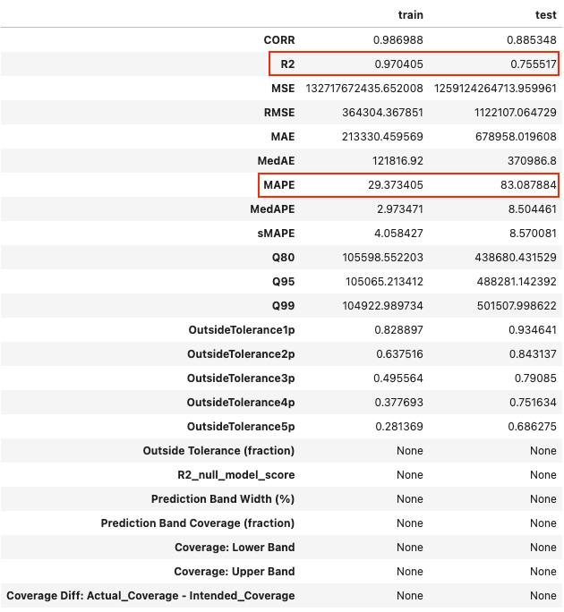Select the MedAE test value 370986.8
The width and height of the screenshot is (564, 612).
[530, 161]
